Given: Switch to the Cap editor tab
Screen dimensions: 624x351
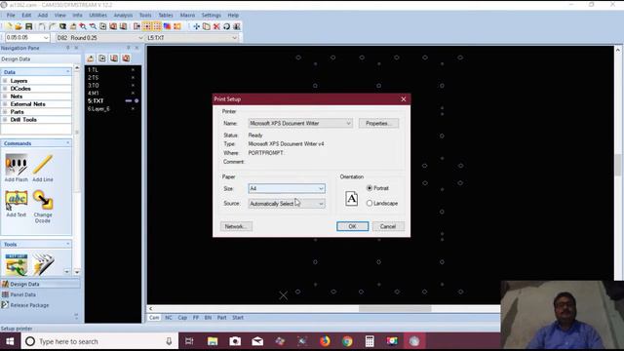Looking at the screenshot, I should (x=182, y=318).
